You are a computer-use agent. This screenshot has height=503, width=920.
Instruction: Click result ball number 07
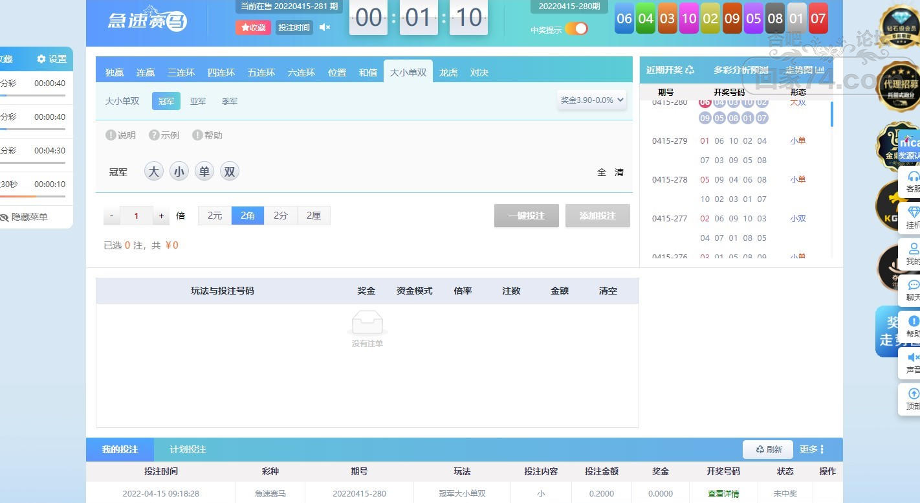click(818, 19)
